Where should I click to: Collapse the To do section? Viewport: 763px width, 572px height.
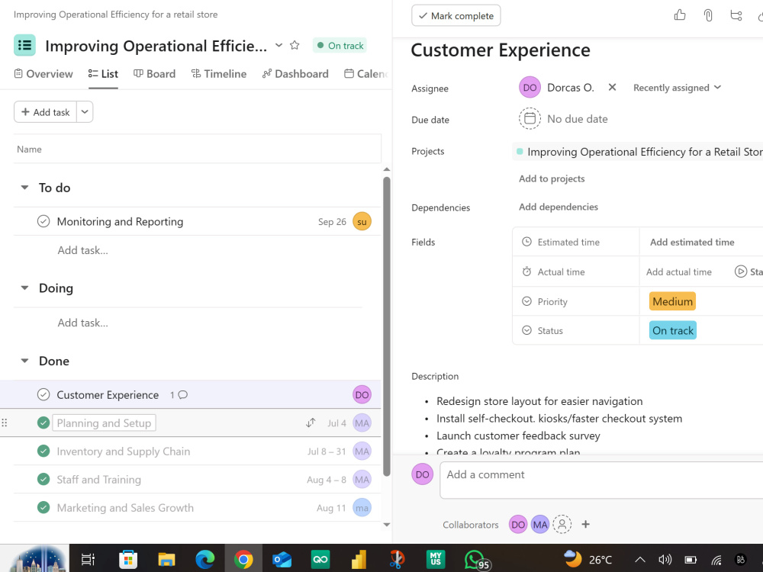coord(24,188)
